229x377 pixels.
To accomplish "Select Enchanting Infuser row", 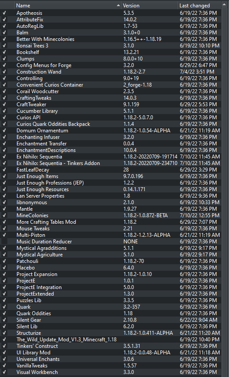I will pyautogui.click(x=110, y=137).
